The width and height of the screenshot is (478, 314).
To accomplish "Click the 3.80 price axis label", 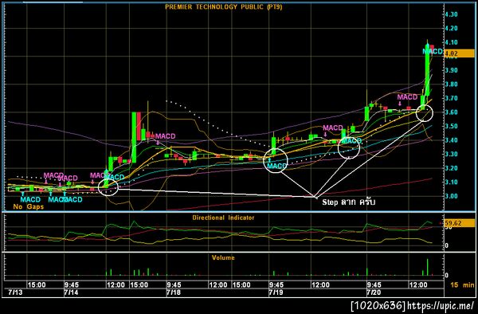I will (451, 84).
